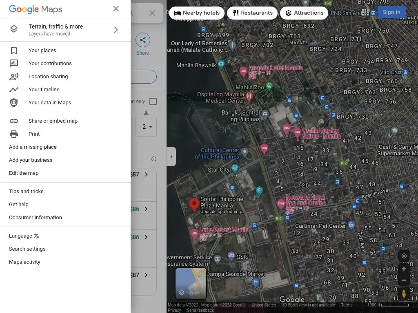Click the Your contributions icon
The height and width of the screenshot is (313, 418).
[x=14, y=63]
